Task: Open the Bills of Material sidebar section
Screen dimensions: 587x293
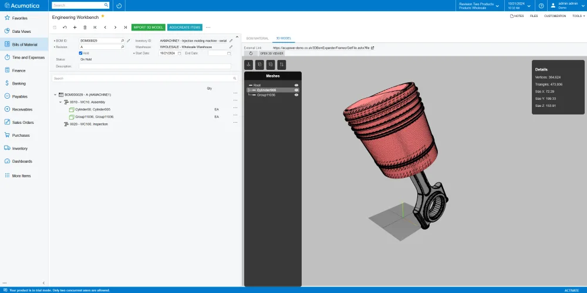Action: click(x=25, y=44)
